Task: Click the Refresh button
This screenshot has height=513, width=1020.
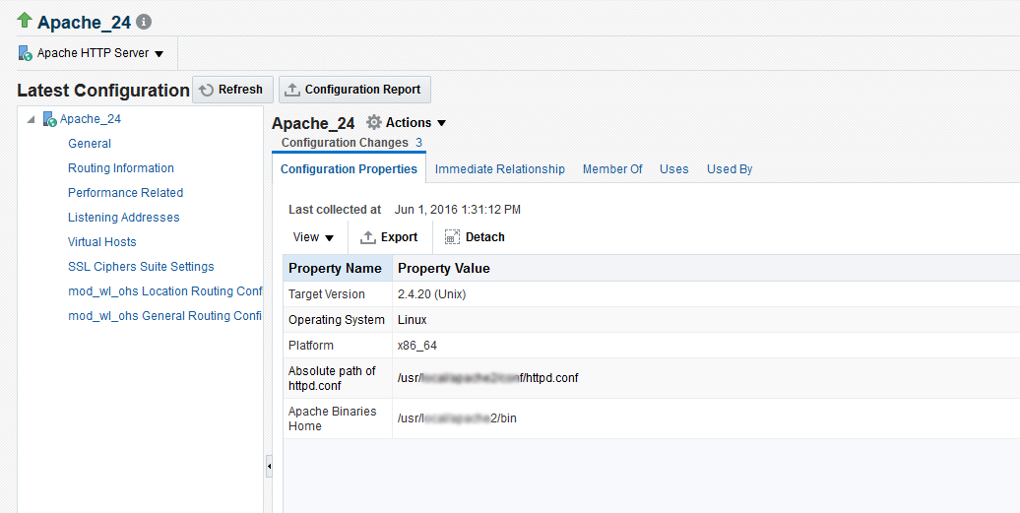Action: 232,90
